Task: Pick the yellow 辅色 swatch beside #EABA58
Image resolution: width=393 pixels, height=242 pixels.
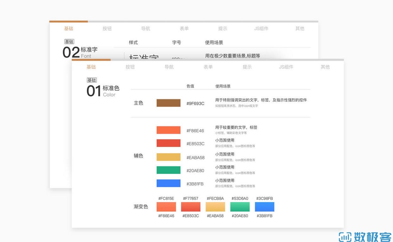Action: pos(168,157)
